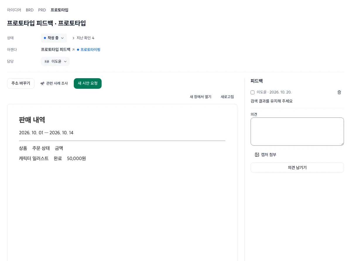This screenshot has height=261, width=351.
Task: Click the 50,000원 amount
Action: [x=76, y=158]
